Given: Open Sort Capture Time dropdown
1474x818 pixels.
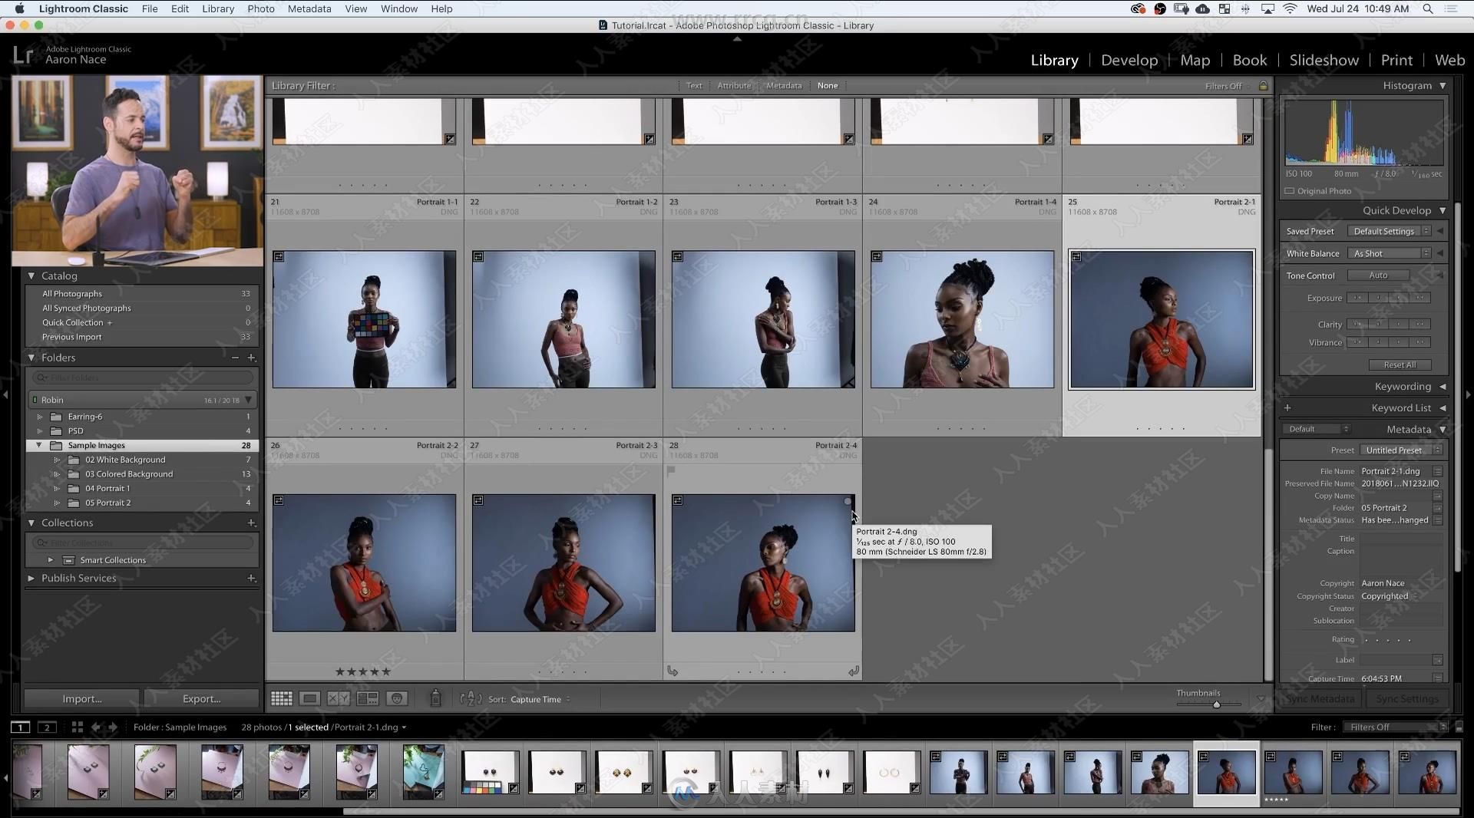Looking at the screenshot, I should 540,699.
